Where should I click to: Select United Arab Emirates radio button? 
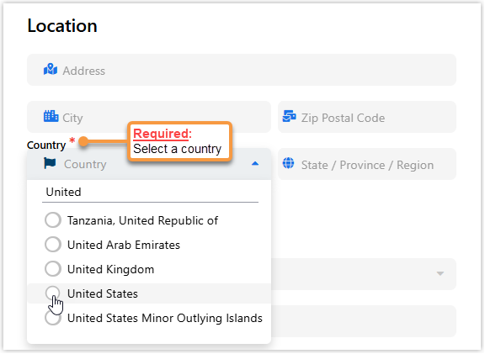tap(53, 245)
